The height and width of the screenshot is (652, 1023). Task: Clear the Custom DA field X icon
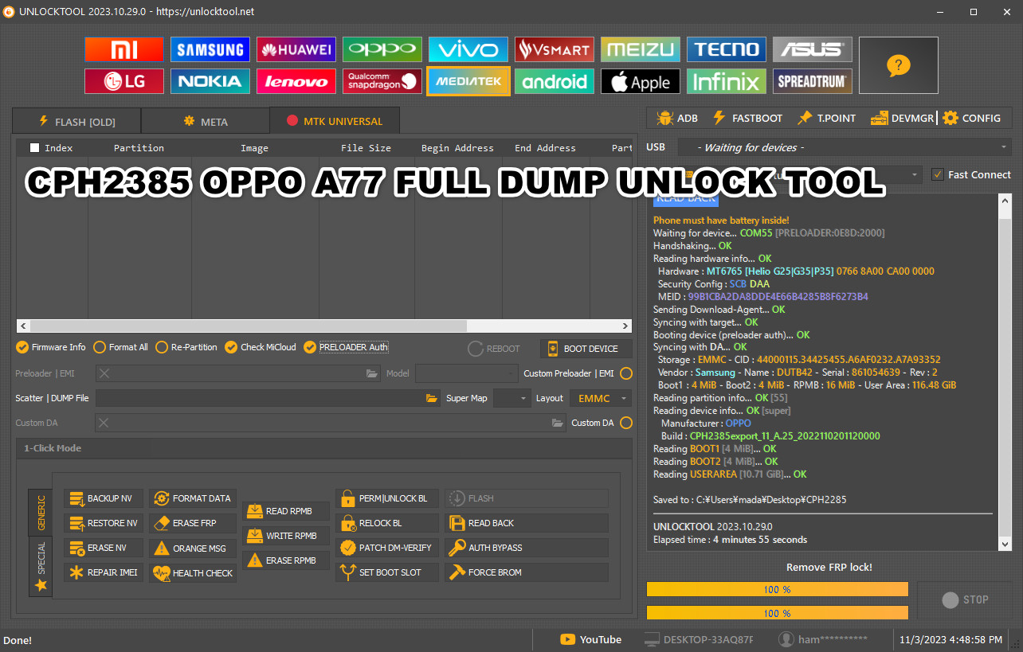(x=104, y=423)
